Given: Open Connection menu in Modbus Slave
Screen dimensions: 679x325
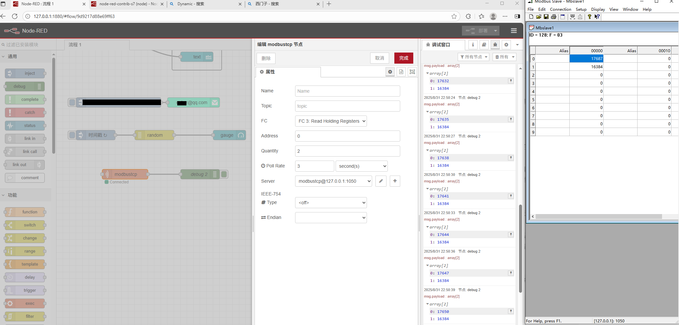Looking at the screenshot, I should (561, 9).
